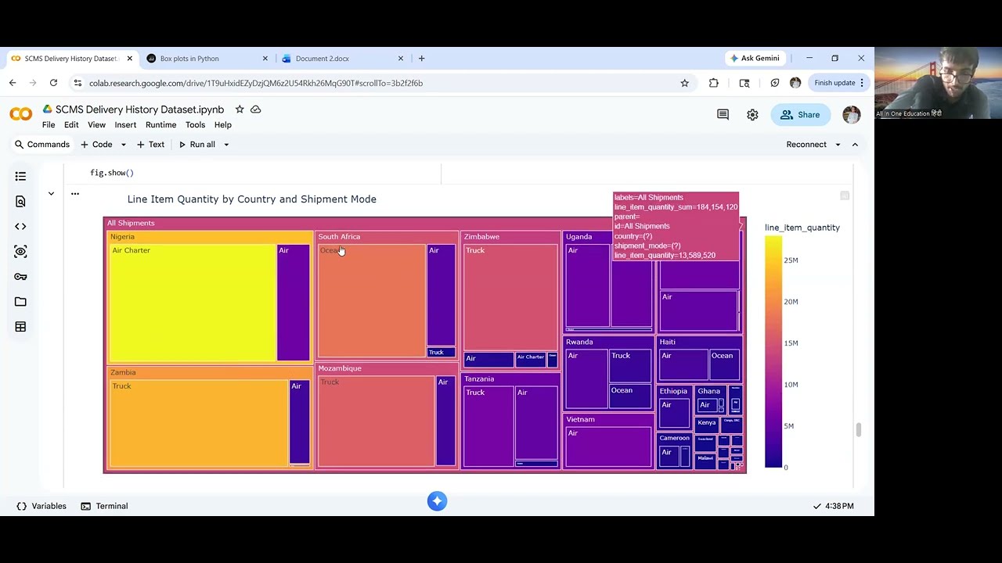Image resolution: width=1002 pixels, height=563 pixels.
Task: Switch to Box plots in Python tab
Action: [x=206, y=59]
